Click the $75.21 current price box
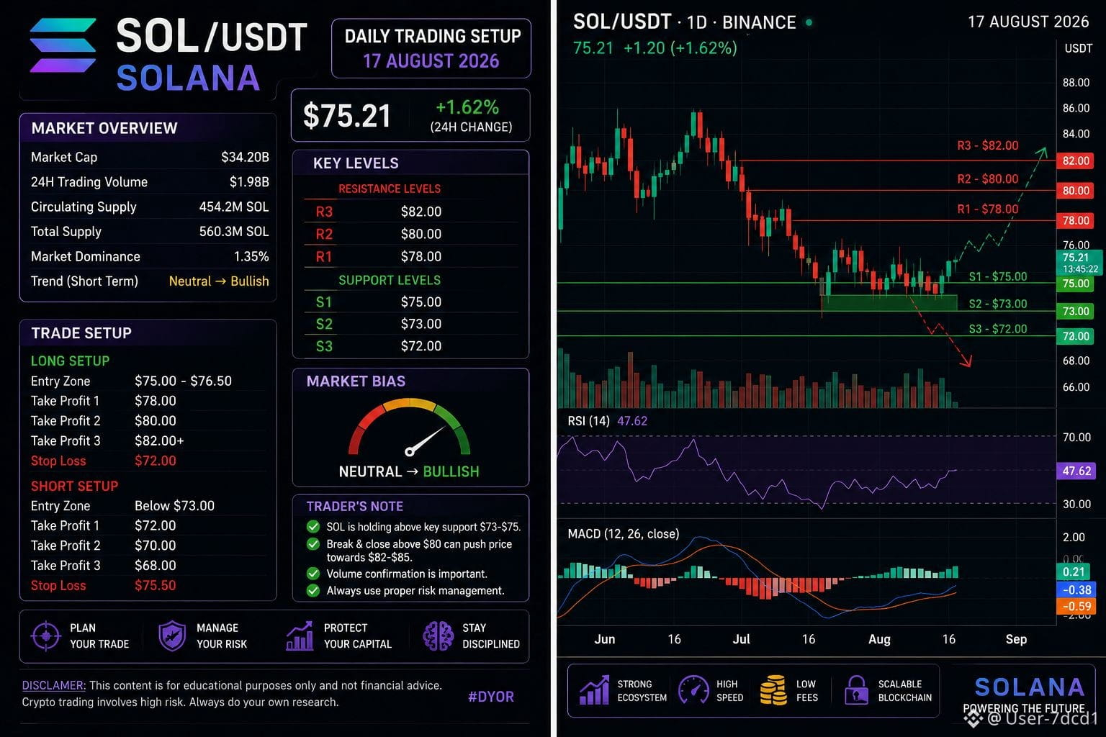 click(410, 115)
